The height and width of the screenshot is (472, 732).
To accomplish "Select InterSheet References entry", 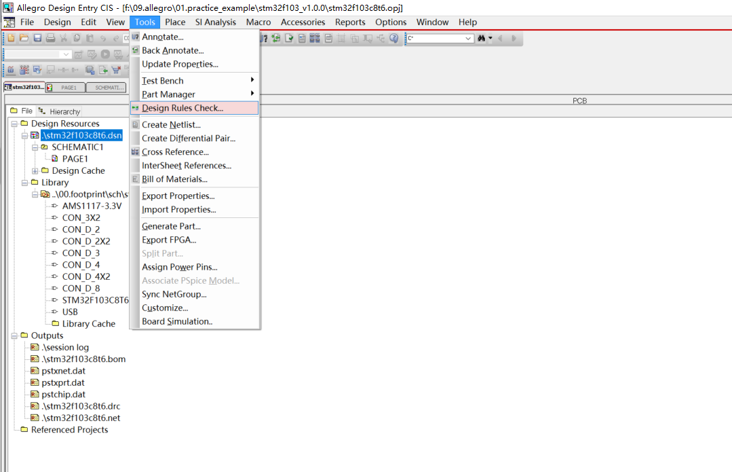I will click(x=194, y=166).
